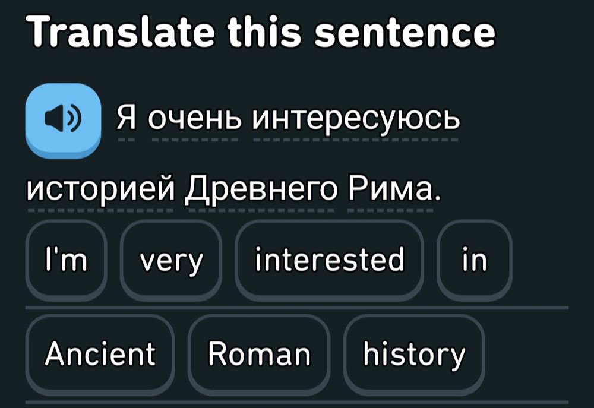Remove the 'I'm' word tile
This screenshot has height=408, width=594.
(66, 260)
